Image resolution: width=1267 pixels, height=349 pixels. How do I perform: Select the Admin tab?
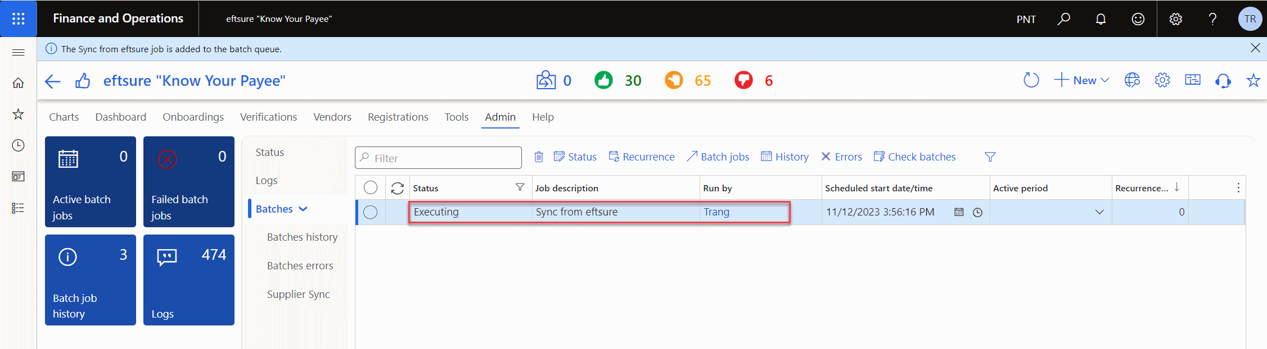(x=501, y=117)
